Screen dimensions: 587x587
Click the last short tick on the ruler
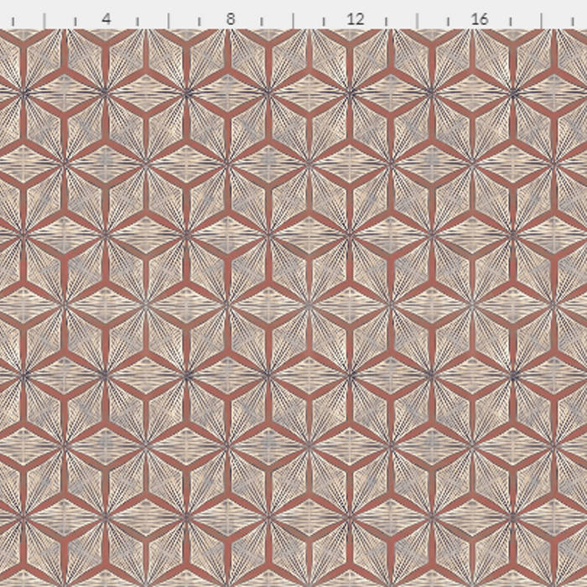point(572,22)
